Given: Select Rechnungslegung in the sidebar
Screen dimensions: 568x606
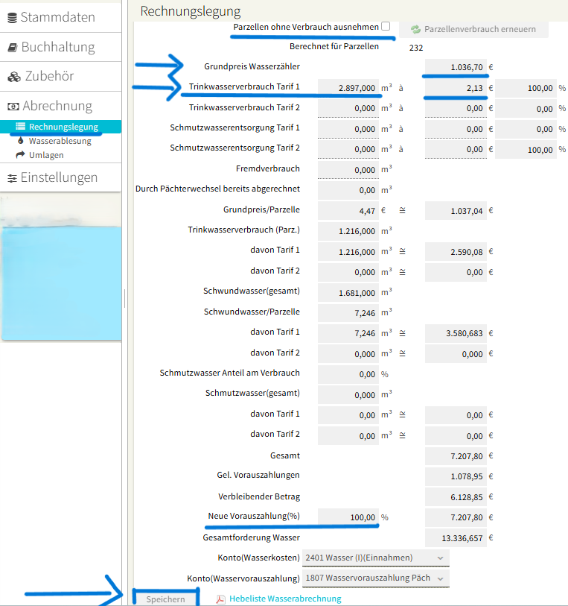Looking at the screenshot, I should (x=63, y=127).
